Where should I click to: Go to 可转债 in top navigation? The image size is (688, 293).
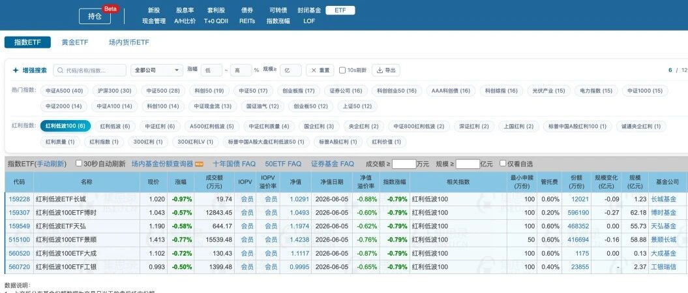pos(278,10)
